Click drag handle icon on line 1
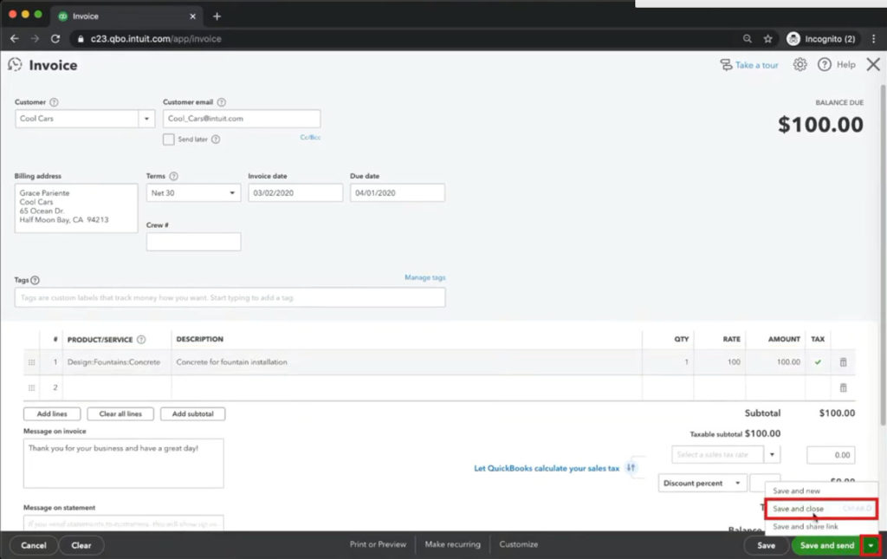 (x=32, y=362)
